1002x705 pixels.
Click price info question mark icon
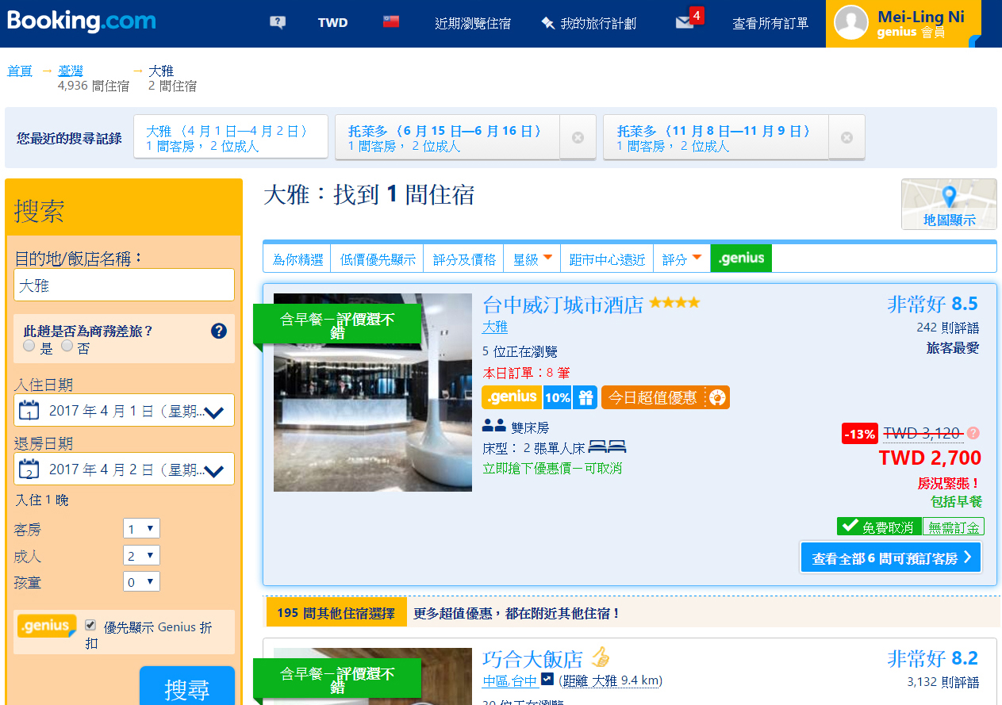point(973,433)
